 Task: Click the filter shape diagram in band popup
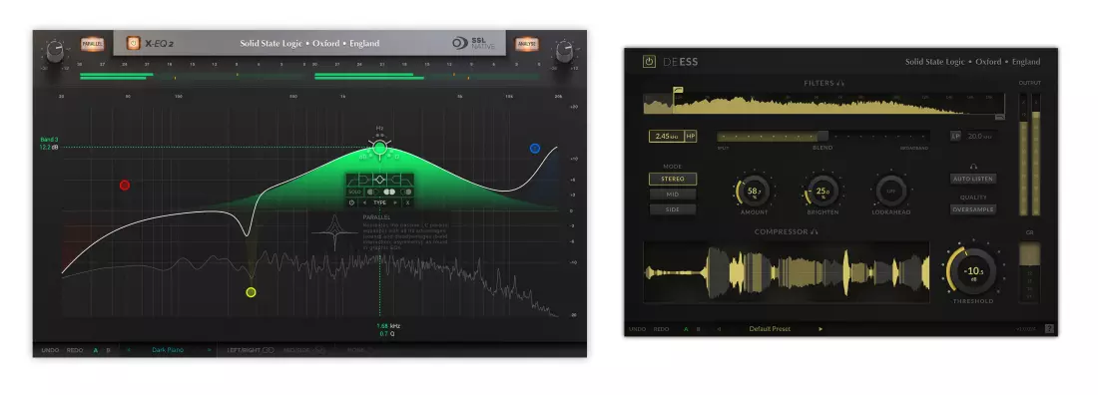(380, 180)
